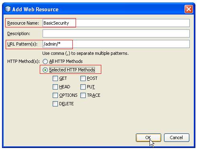This screenshot has width=197, height=150.
Task: Click the 'Description:' label
Action: pos(19,33)
